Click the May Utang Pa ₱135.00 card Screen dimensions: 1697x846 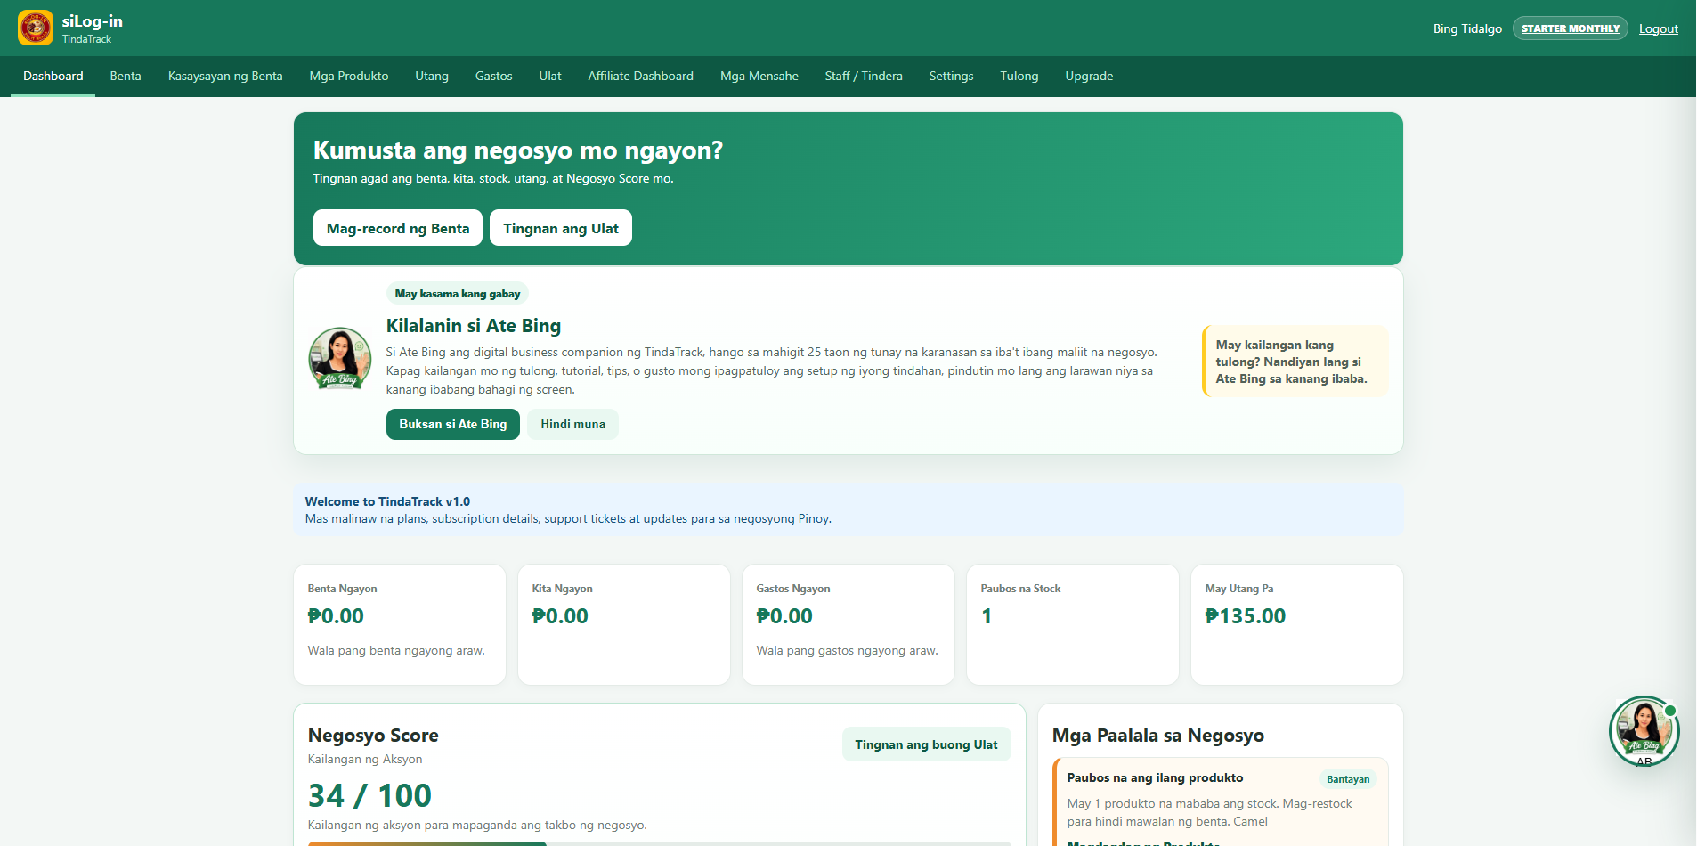[x=1297, y=624]
